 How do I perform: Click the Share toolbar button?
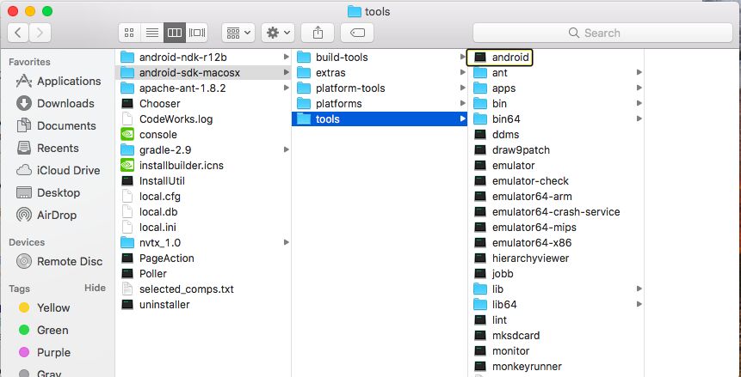(x=318, y=33)
